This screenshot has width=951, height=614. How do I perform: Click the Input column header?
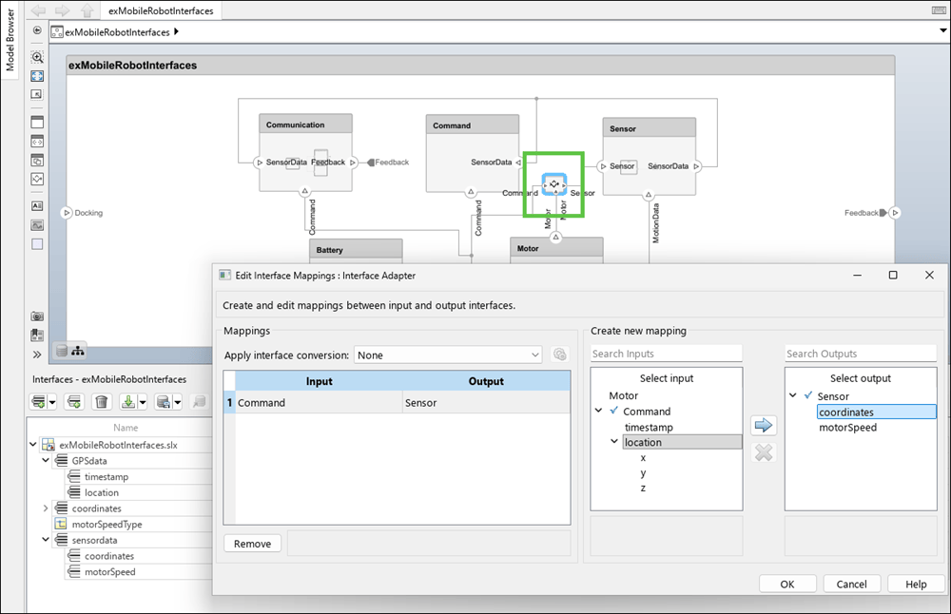(319, 381)
